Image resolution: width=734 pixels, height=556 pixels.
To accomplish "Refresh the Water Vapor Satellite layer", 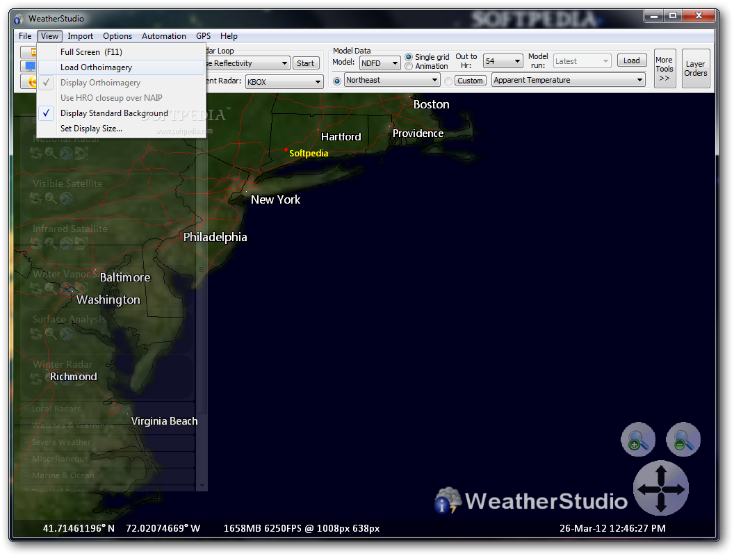I will coord(35,288).
